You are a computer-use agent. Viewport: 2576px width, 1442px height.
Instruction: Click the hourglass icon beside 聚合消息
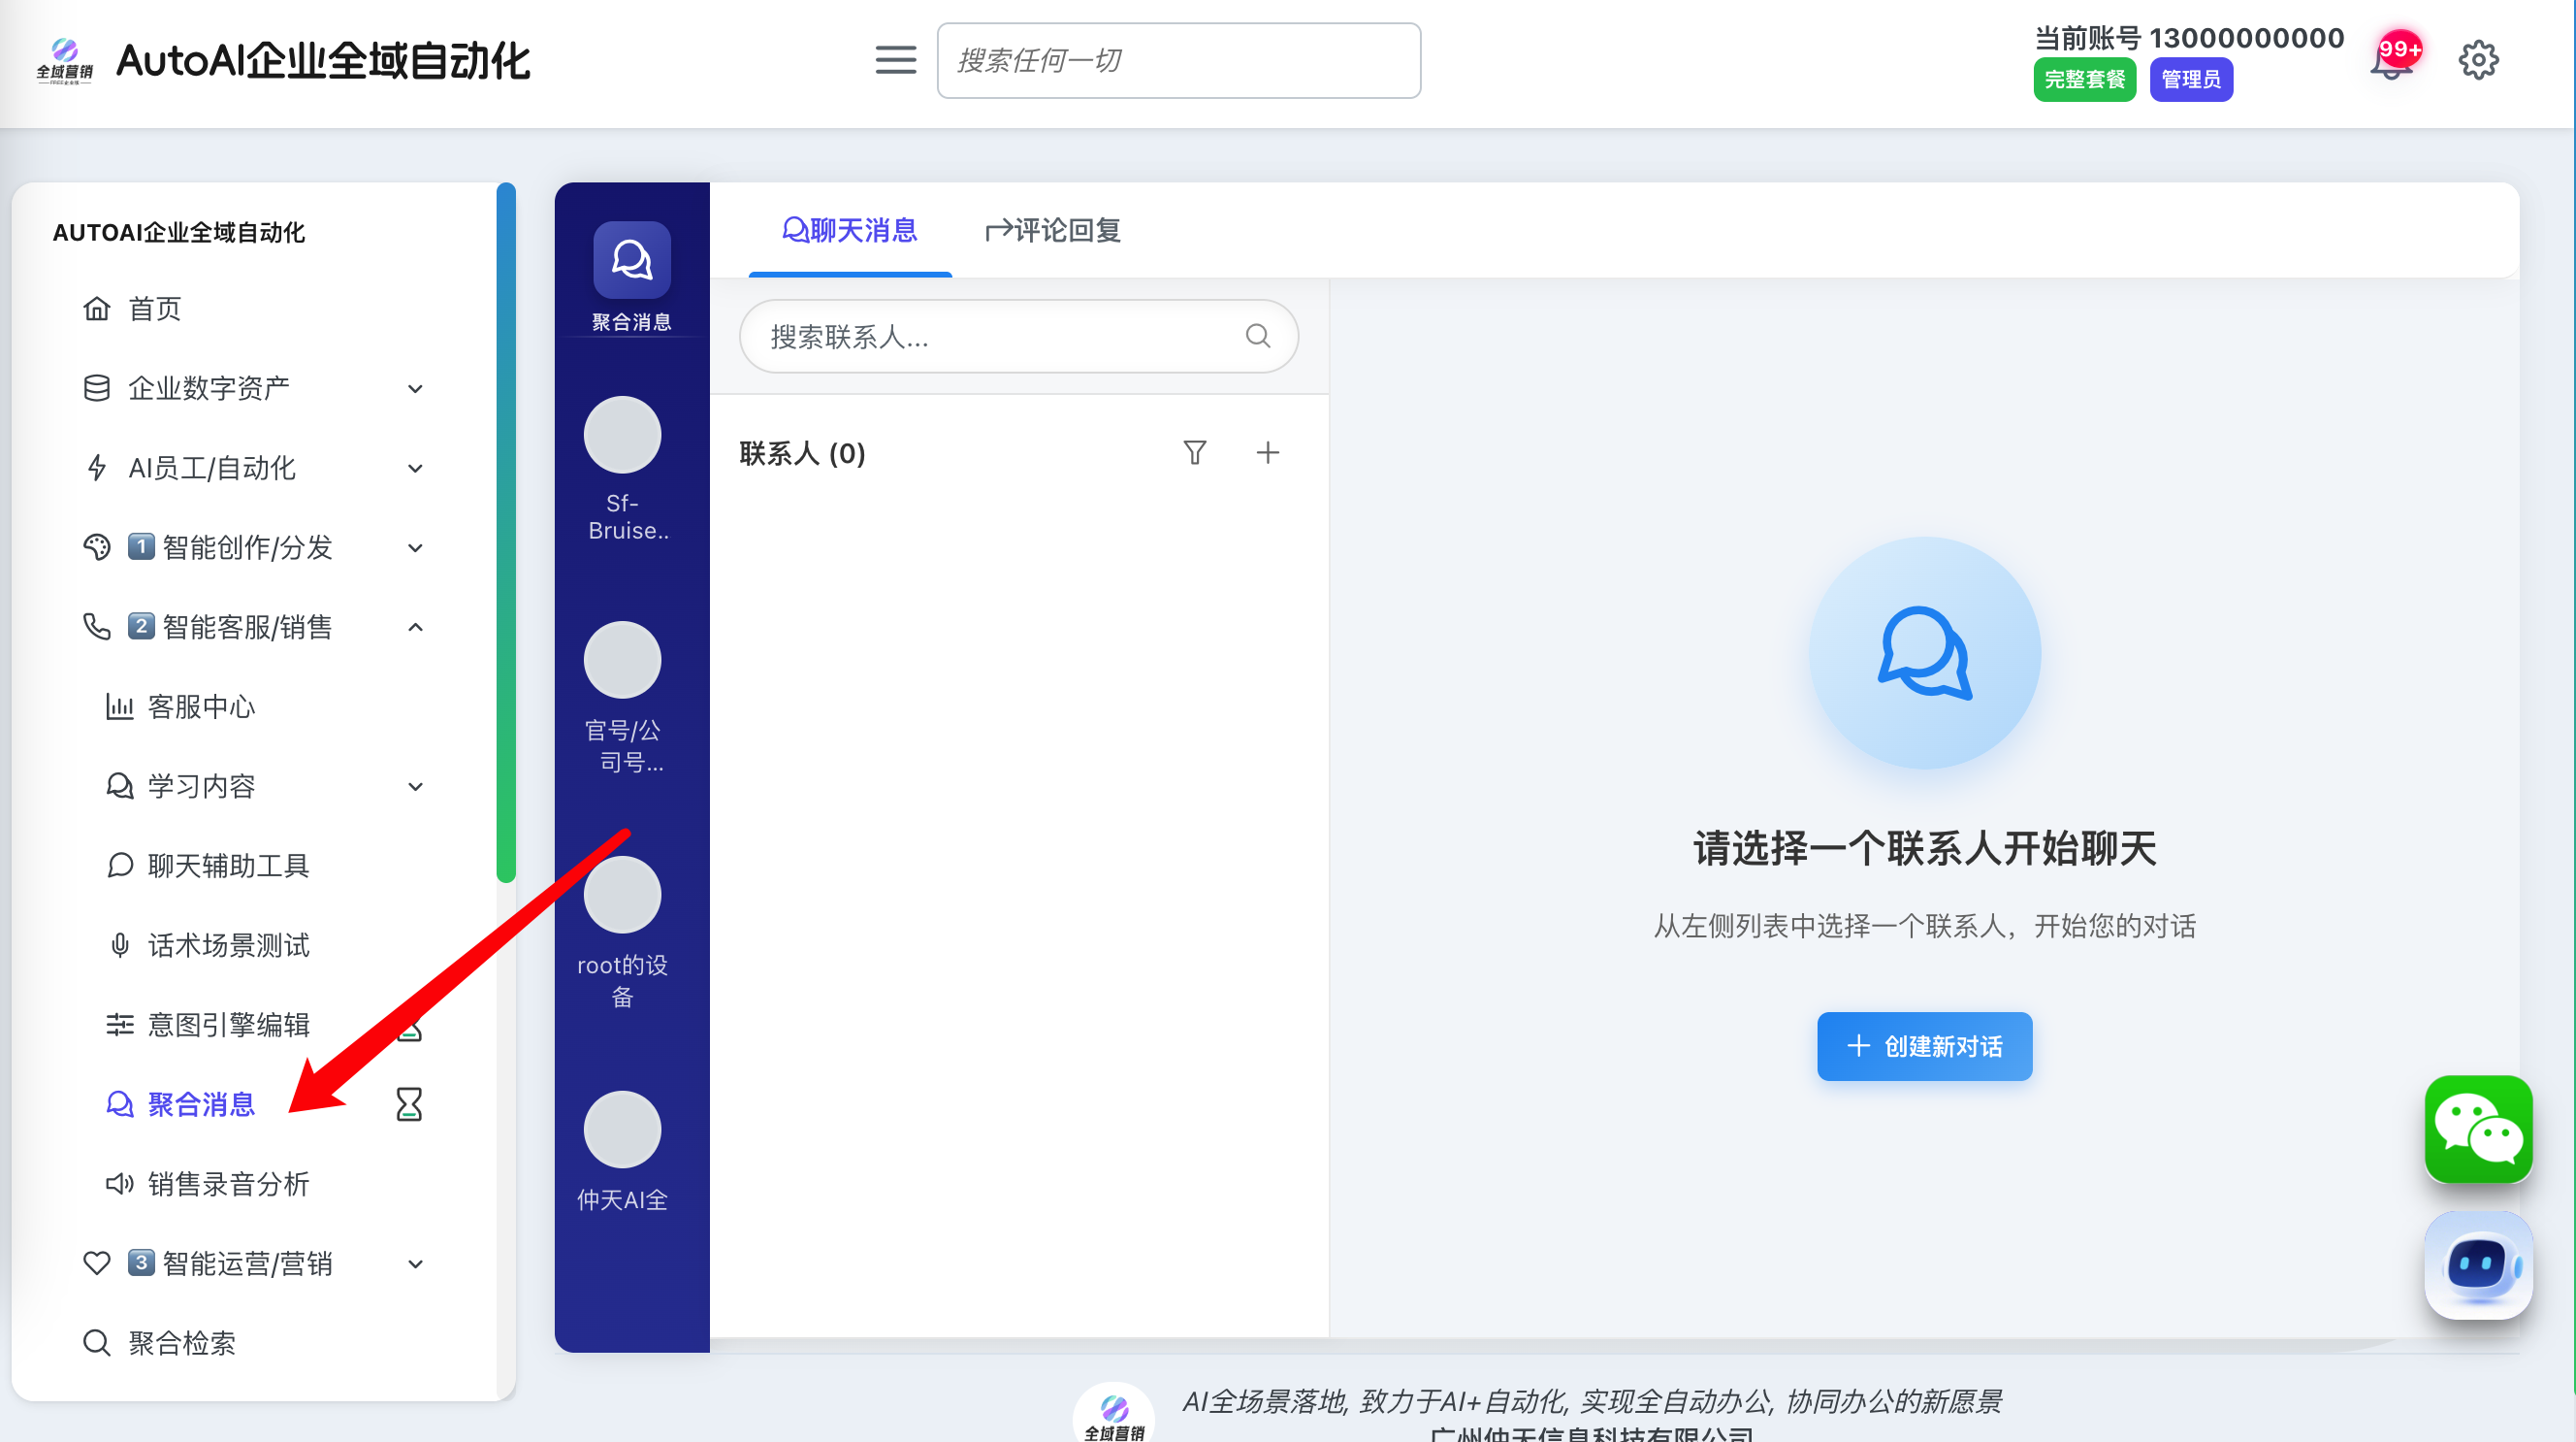click(x=408, y=1104)
